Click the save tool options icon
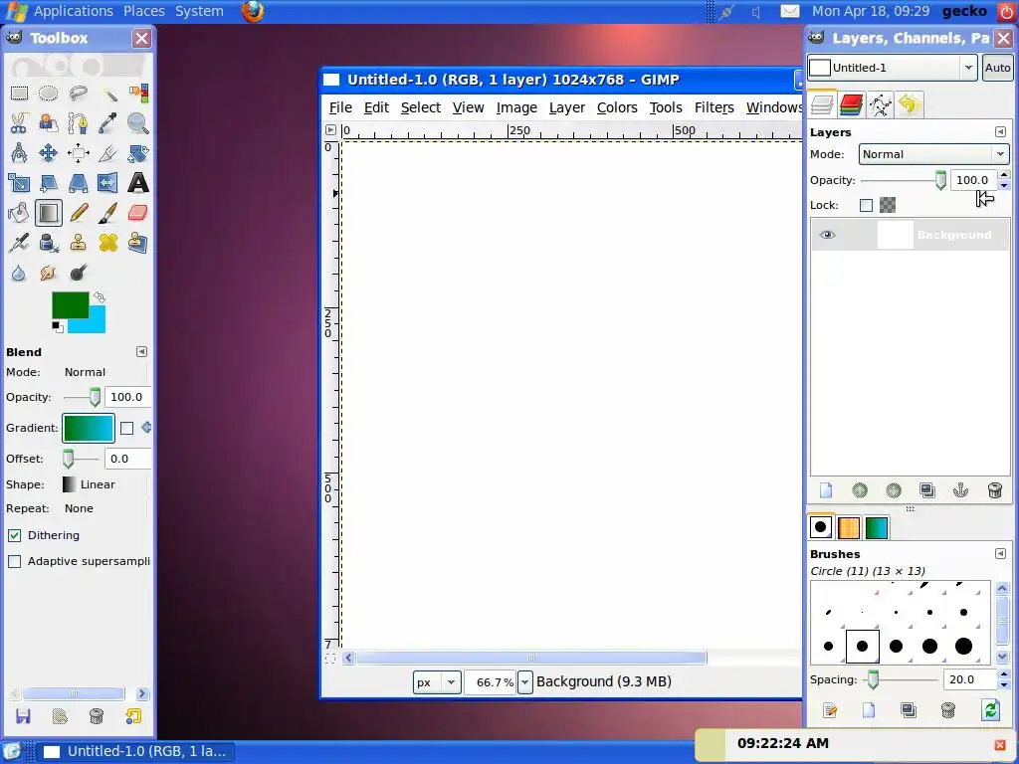Image resolution: width=1019 pixels, height=764 pixels. coord(24,716)
